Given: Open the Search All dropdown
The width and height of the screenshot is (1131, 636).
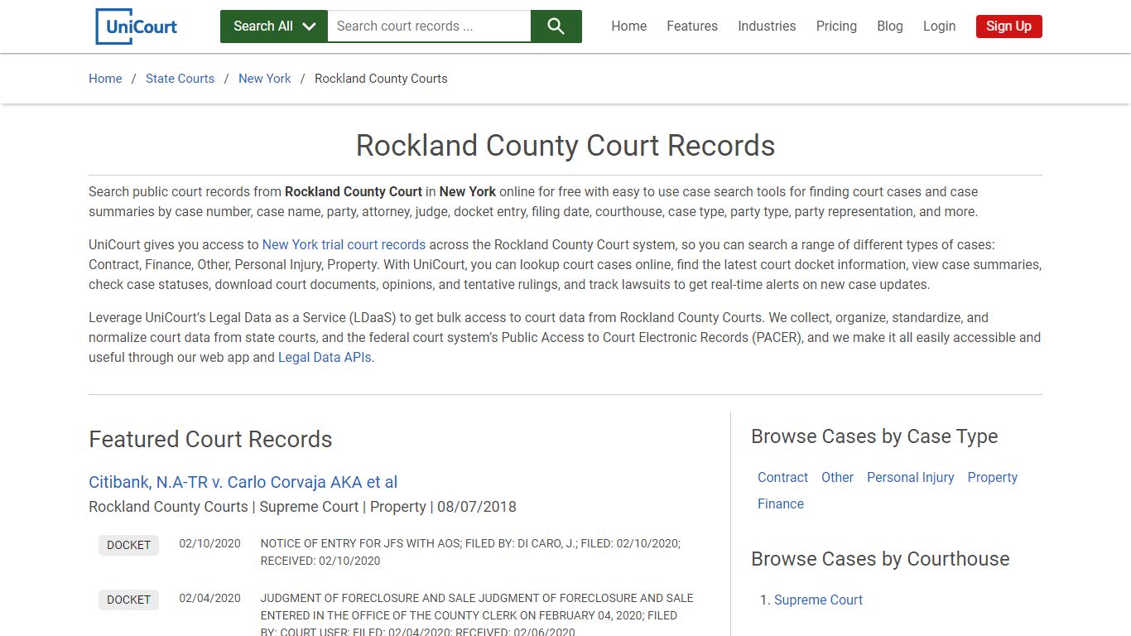Looking at the screenshot, I should tap(274, 26).
